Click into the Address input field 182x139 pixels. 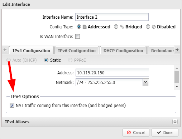click(x=112, y=73)
